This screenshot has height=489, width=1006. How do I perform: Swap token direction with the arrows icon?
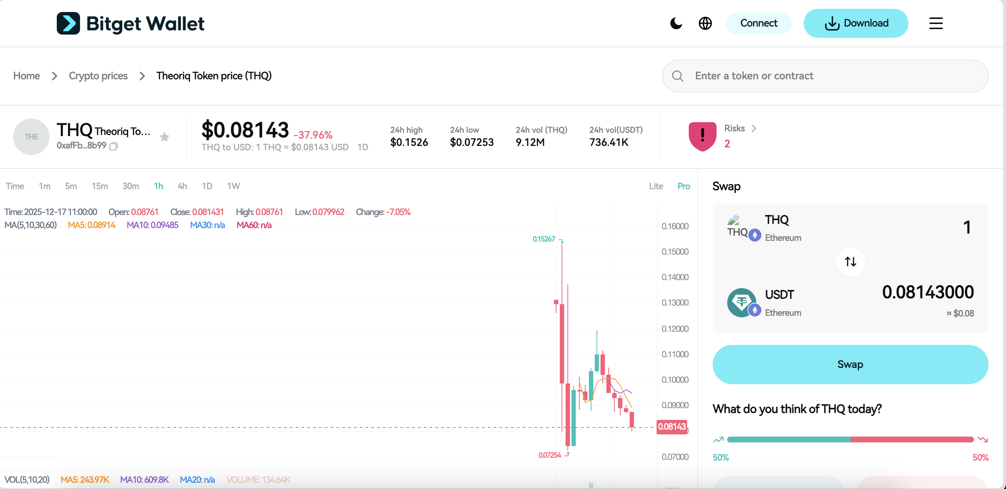[850, 262]
